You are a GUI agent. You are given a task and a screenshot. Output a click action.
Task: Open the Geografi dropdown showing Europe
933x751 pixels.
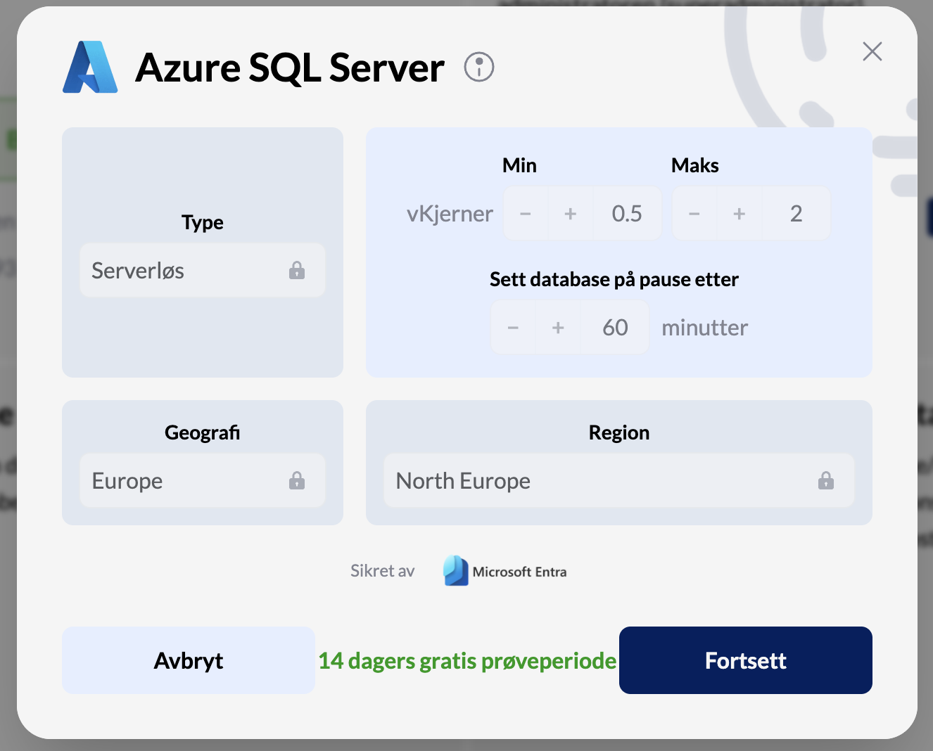point(203,481)
